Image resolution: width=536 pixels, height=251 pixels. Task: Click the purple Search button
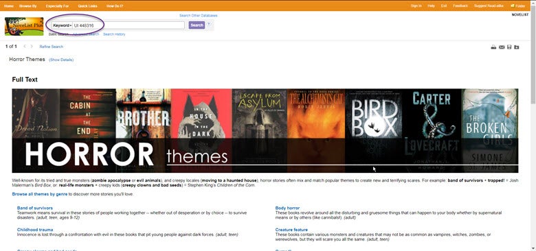pyautogui.click(x=197, y=25)
